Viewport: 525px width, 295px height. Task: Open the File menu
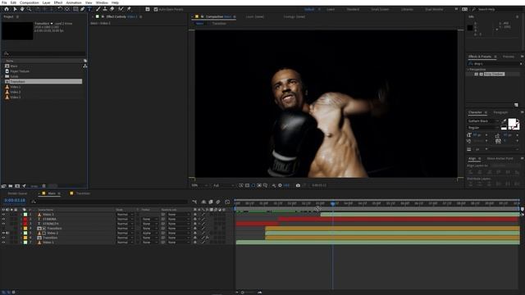(4, 2)
